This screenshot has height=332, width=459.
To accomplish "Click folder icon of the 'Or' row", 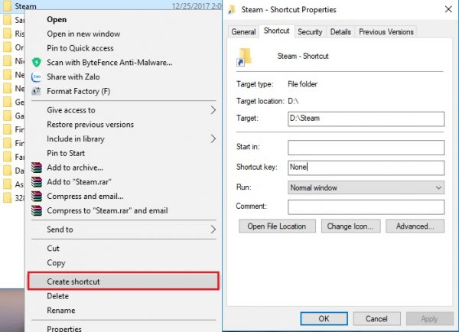I will pyautogui.click(x=8, y=47).
